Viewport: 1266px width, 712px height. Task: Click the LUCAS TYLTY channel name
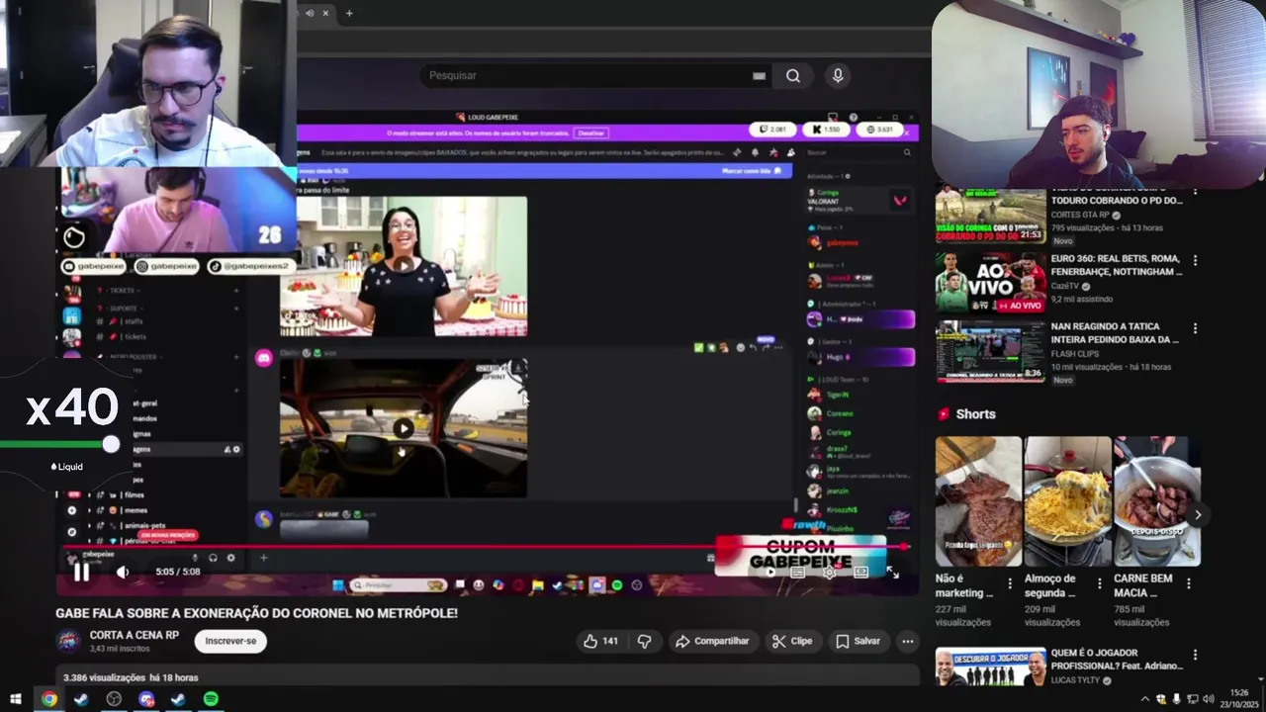pos(1076,680)
